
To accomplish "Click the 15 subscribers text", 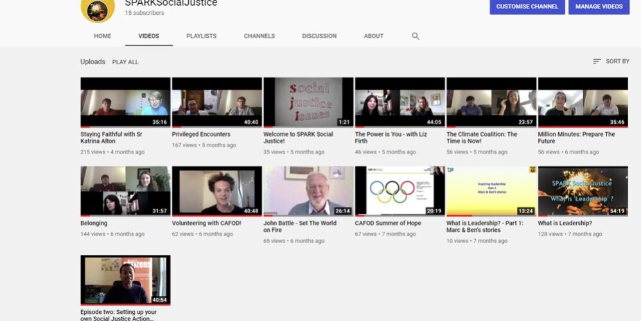I will tap(145, 13).
